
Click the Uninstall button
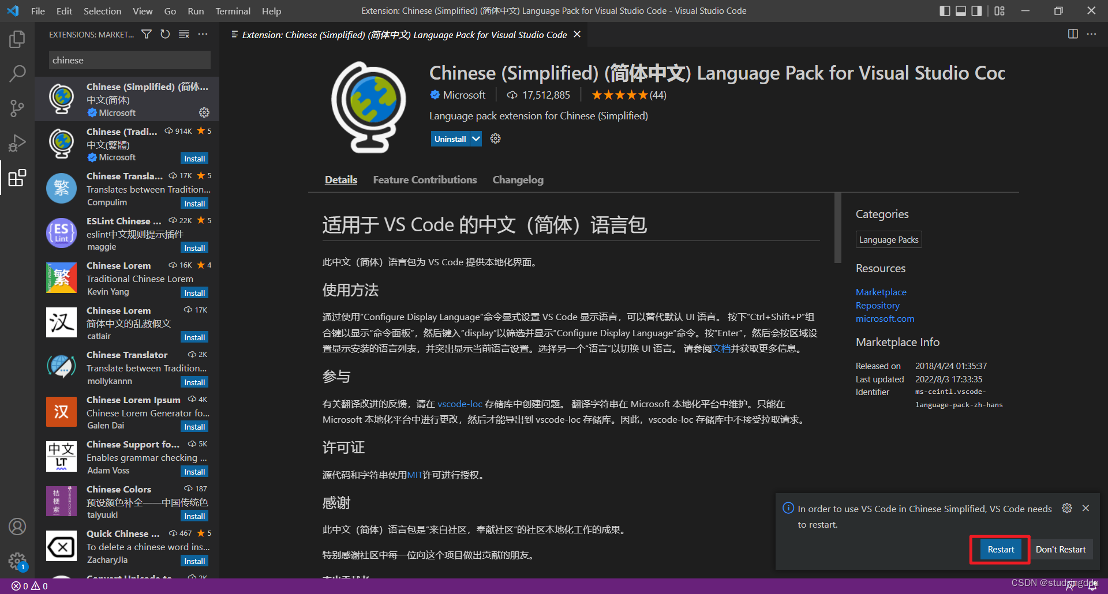450,138
